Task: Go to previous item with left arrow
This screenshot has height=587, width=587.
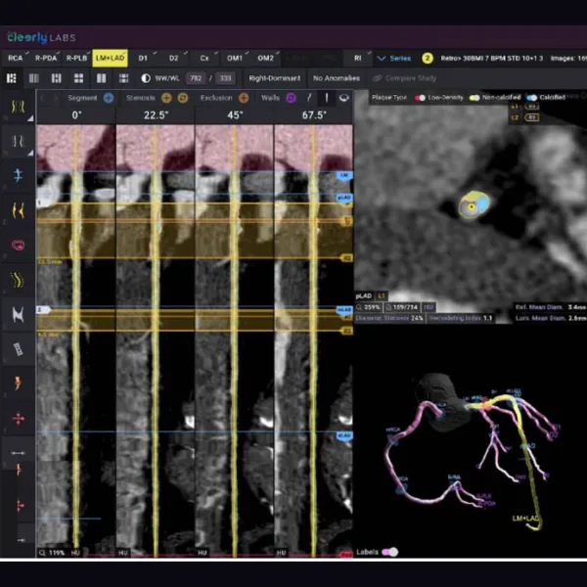Action: tap(42, 98)
